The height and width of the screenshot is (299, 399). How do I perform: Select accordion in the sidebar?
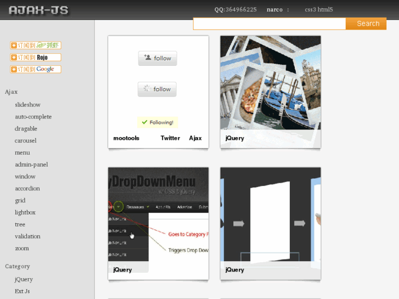point(27,188)
